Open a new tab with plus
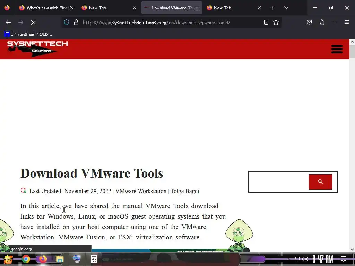The width and height of the screenshot is (355, 266). click(272, 8)
